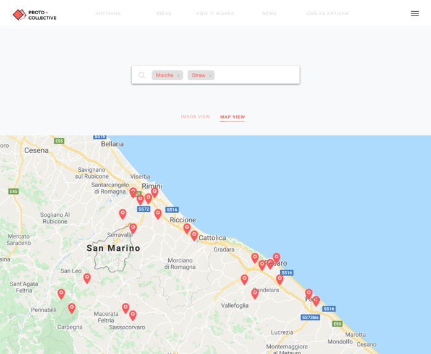
Task: Click the pin east of Sant'Agata Feltria
Action: pos(61,294)
